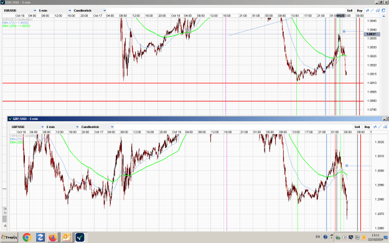
Task: Select the 1.0810 price level on EUR/USD axis
Action: [x=372, y=83]
